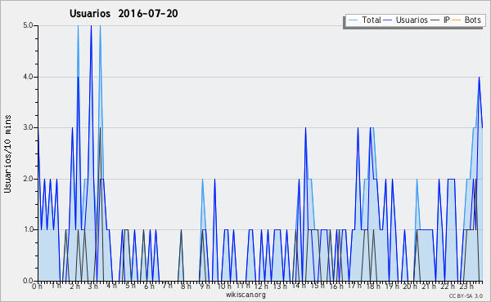The image size is (491, 302).
Task: Click the '9 h' x-axis label
Action: [x=205, y=286]
